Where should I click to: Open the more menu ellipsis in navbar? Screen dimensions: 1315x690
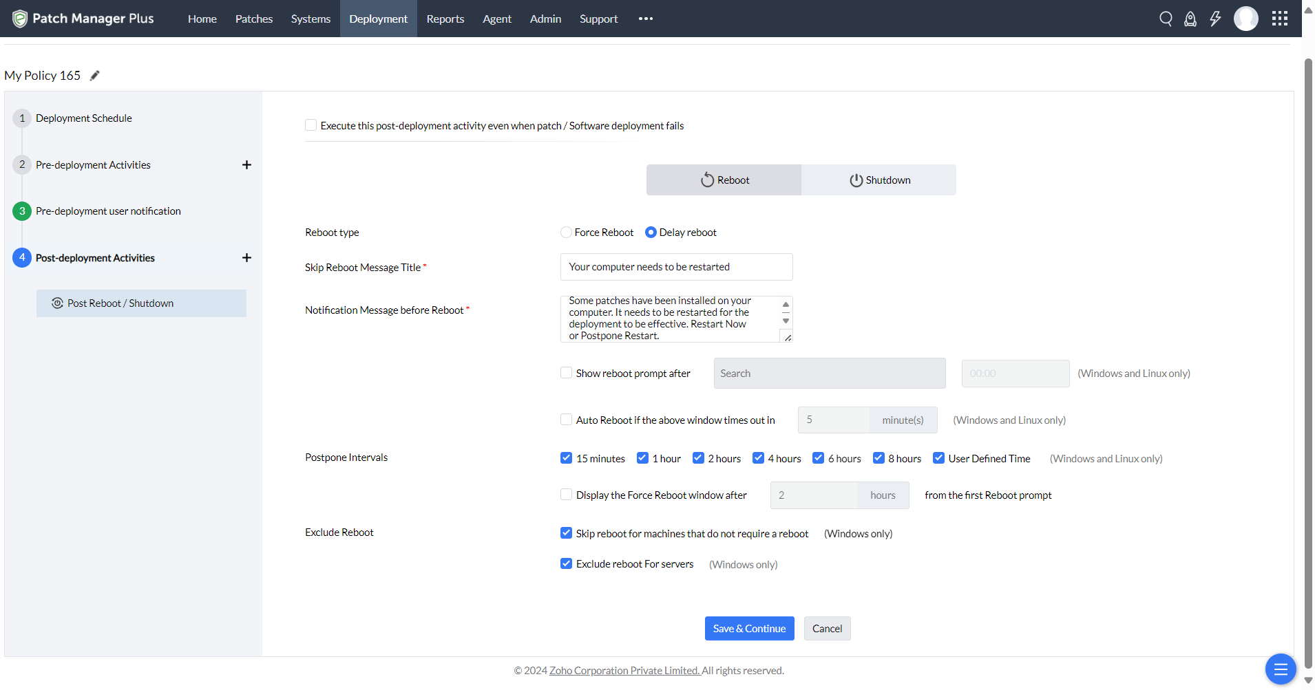point(646,19)
